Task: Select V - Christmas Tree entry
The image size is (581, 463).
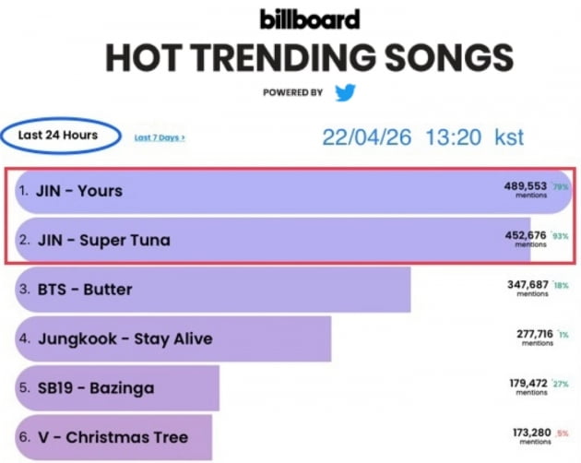Action: [113, 437]
